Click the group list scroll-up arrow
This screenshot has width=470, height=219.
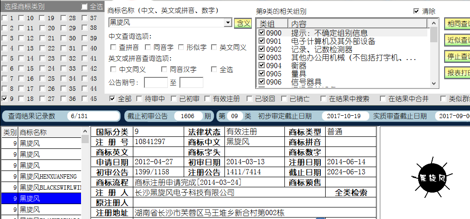click(434, 23)
